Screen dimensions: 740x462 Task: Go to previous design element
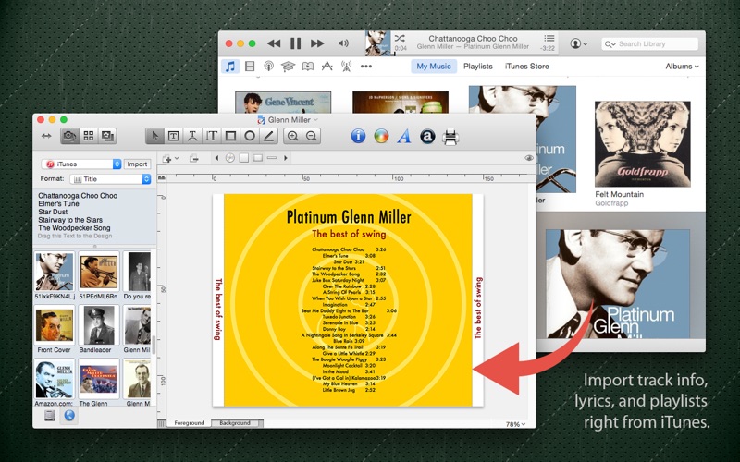coord(216,158)
